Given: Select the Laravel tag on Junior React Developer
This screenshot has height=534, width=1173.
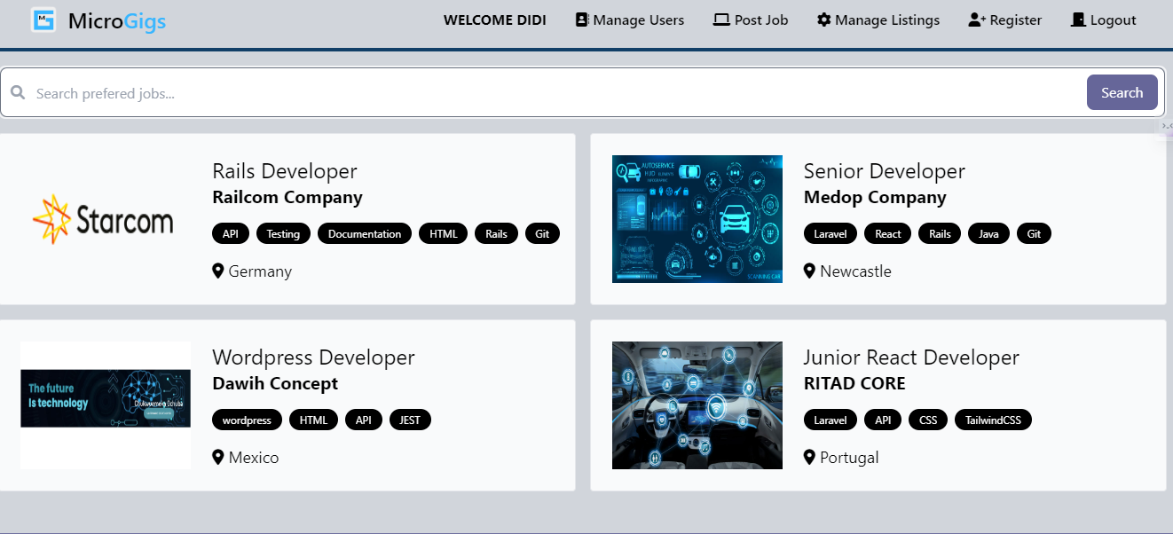Looking at the screenshot, I should [x=831, y=420].
